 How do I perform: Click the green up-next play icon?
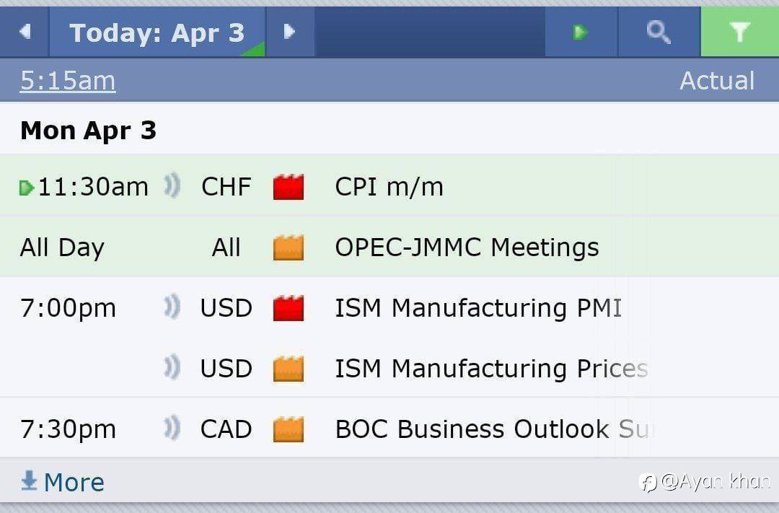[x=581, y=32]
